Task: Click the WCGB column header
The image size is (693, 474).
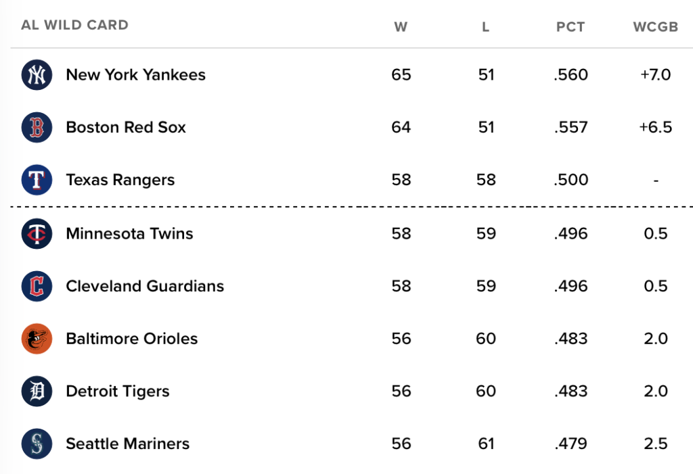Action: coord(655,27)
